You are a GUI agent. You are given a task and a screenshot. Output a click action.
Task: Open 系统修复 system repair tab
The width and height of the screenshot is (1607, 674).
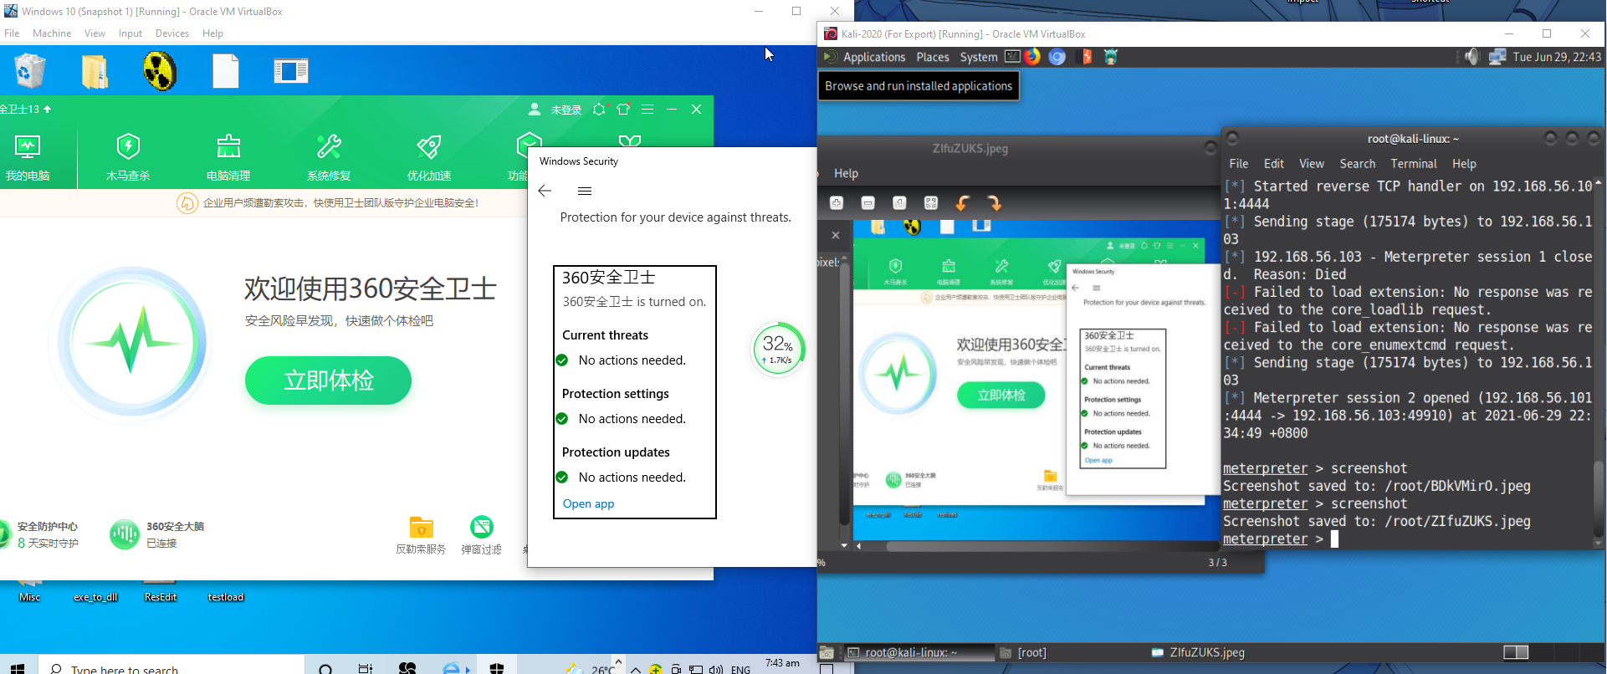(x=329, y=156)
